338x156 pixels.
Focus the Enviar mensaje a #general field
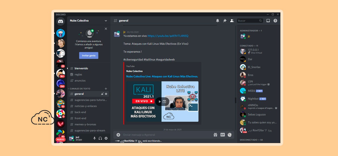coord(167,135)
